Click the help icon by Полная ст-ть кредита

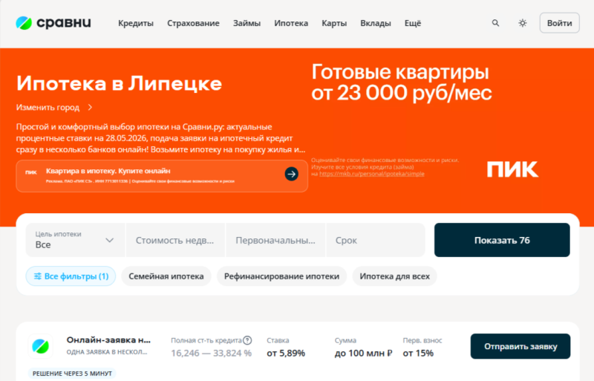point(247,340)
